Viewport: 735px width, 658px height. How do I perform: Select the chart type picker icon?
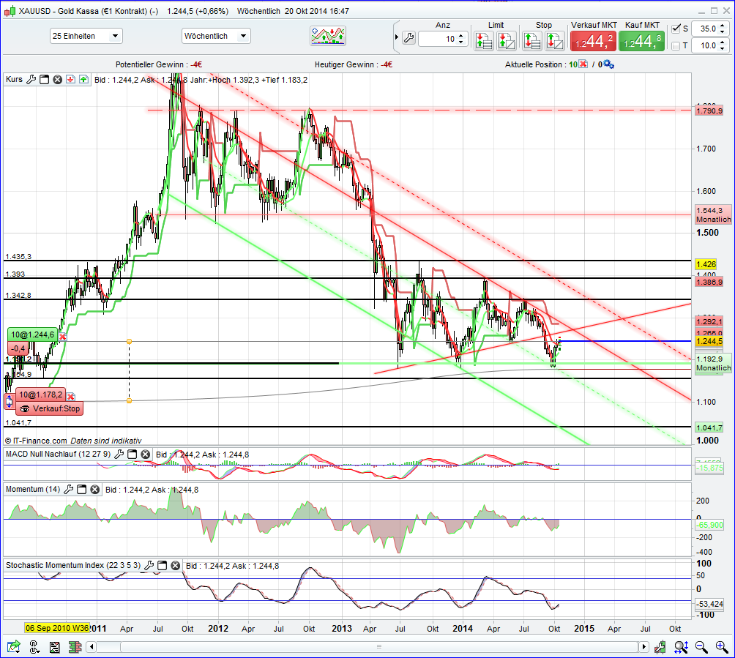[x=327, y=34]
